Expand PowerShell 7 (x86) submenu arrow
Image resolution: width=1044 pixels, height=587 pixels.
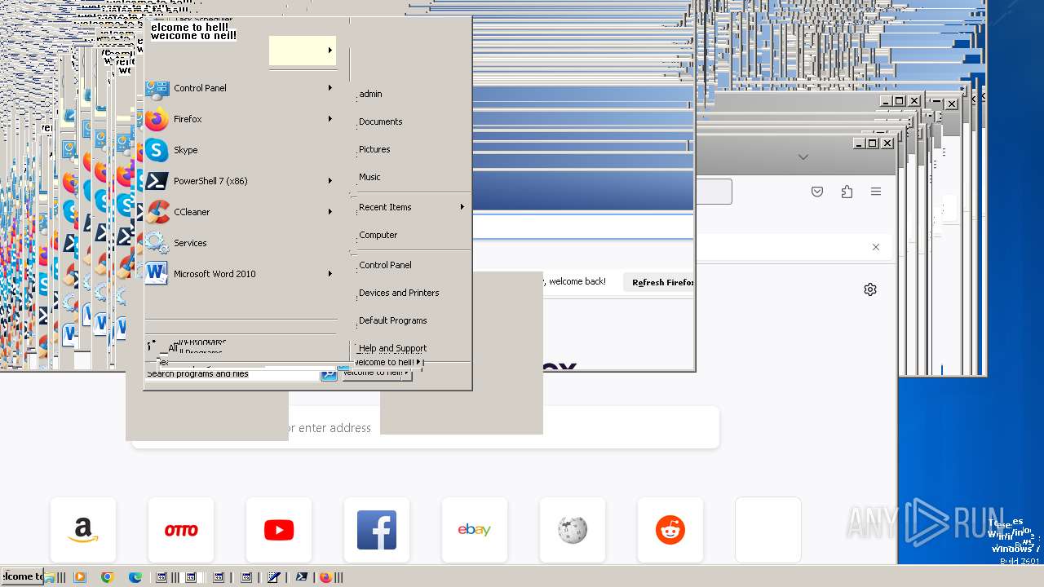[330, 181]
